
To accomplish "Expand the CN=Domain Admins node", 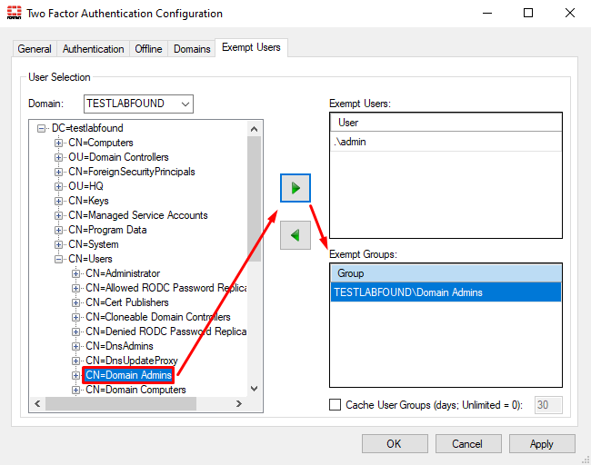I will click(x=75, y=375).
